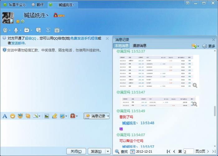This screenshot has height=156, width=218.
Task: Expand the screenshot options dropdown arrow
Action: coord(66,116)
